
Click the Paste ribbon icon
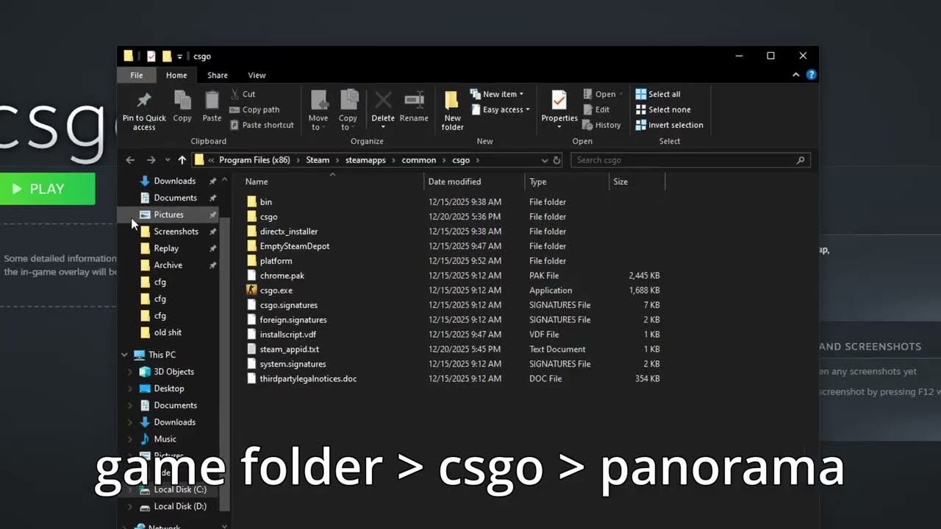coord(212,100)
